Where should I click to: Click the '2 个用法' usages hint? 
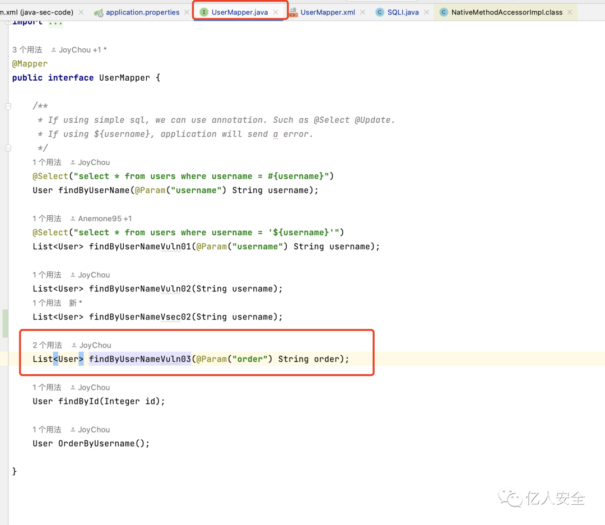[x=47, y=345]
